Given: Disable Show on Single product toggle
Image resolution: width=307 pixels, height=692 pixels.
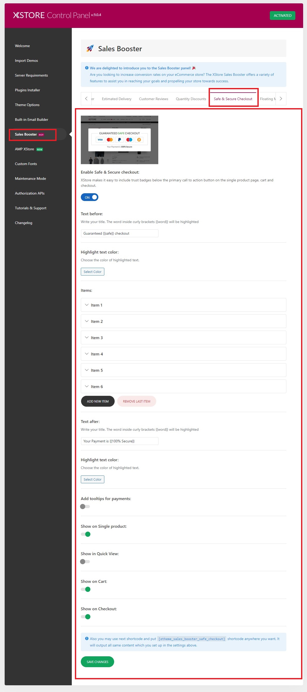Looking at the screenshot, I should (x=85, y=534).
